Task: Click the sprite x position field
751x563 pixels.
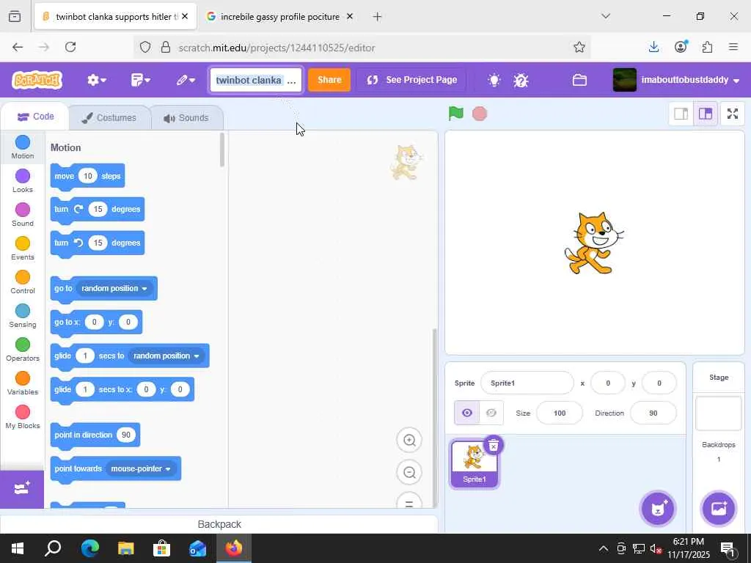Action: (x=608, y=383)
